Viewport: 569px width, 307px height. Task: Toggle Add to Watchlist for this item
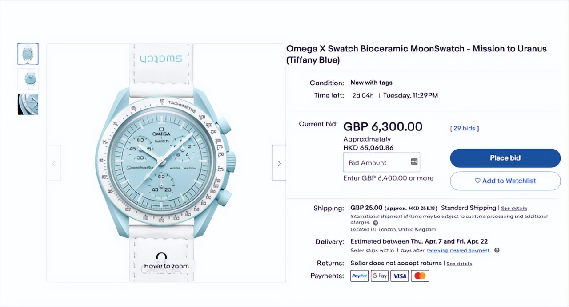(x=505, y=181)
